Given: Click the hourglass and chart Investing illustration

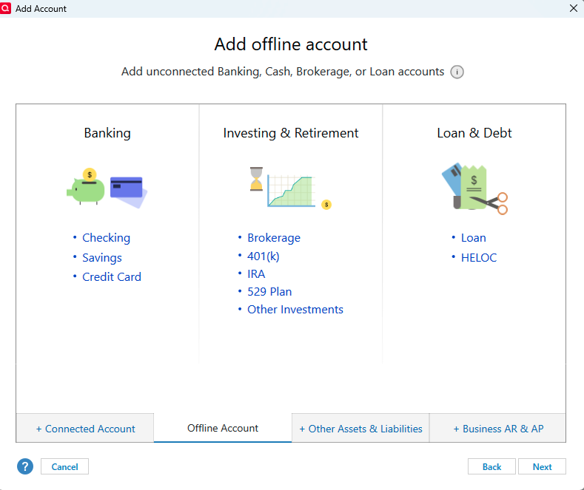Looking at the screenshot, I should point(290,188).
